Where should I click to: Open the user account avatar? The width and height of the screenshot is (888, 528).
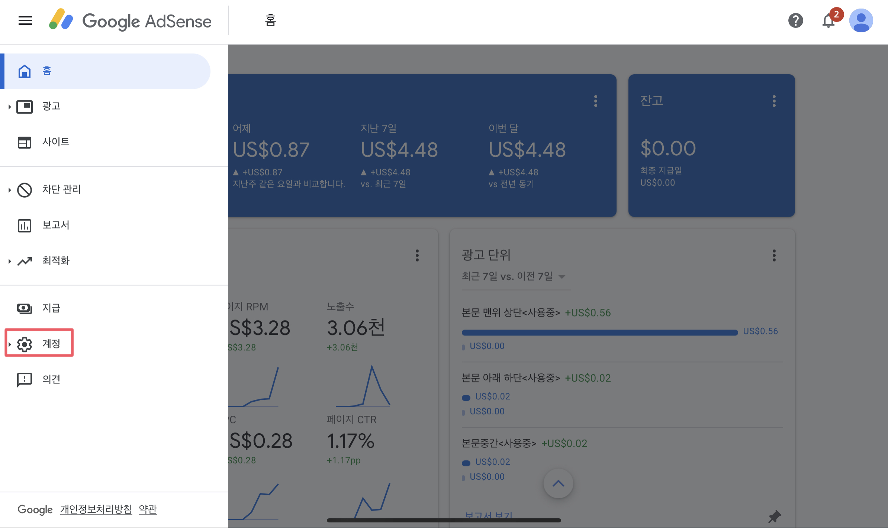pos(861,20)
